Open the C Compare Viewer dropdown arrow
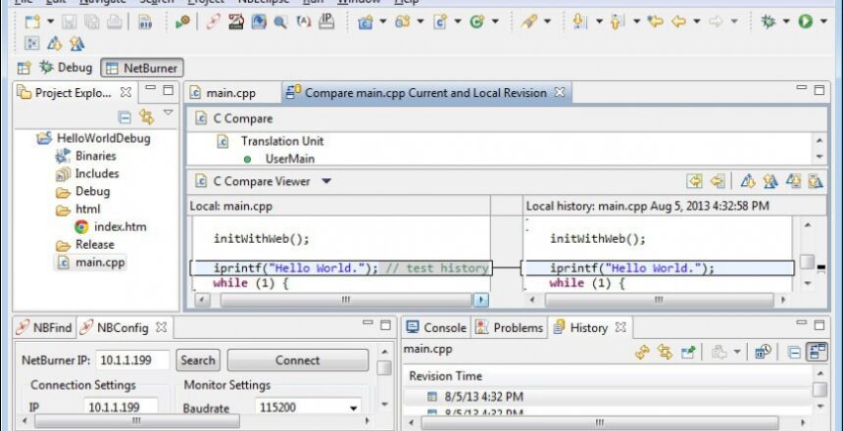 (326, 181)
